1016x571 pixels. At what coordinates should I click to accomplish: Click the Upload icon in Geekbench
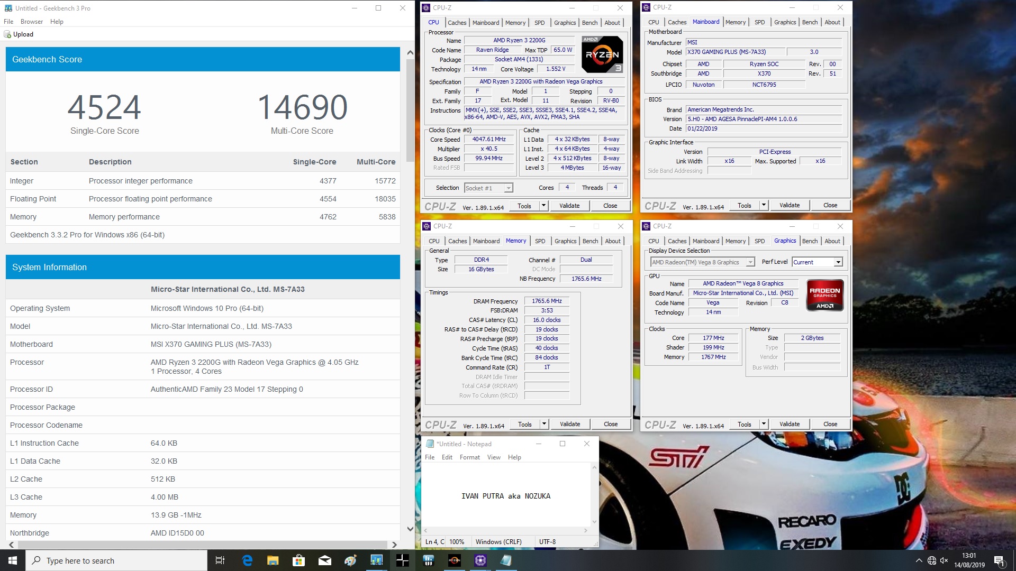(x=7, y=34)
